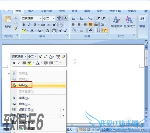150x133 pixels.
Task: Toggle Bold in the ribbon font group
Action: 24,25
